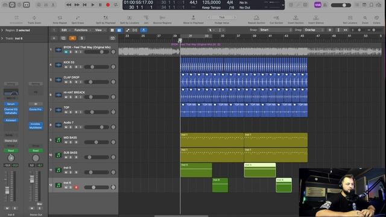Toggle the orange Hide tracks H button
Screen dimensions: 386x217
(72, 38)
